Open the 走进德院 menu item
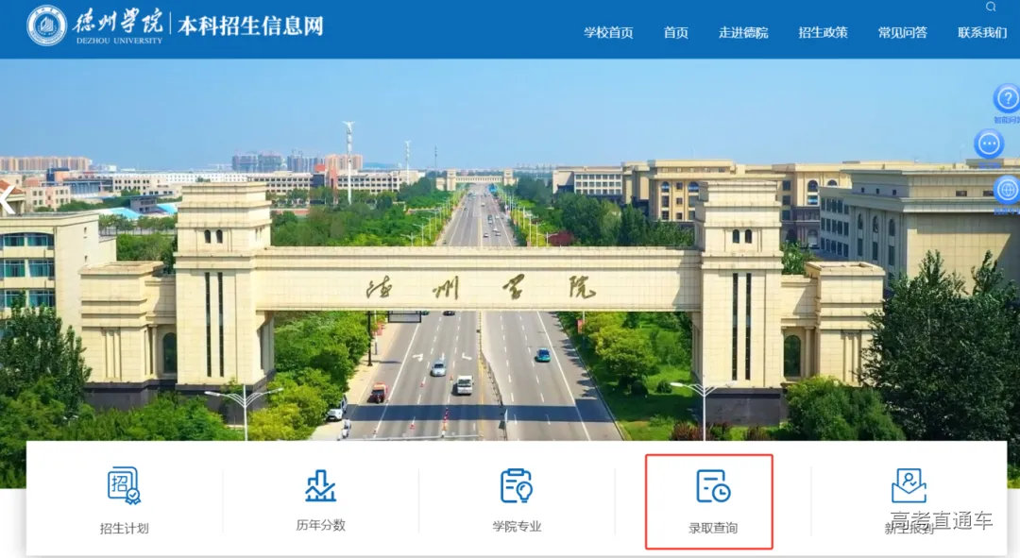The width and height of the screenshot is (1020, 558). (x=742, y=32)
